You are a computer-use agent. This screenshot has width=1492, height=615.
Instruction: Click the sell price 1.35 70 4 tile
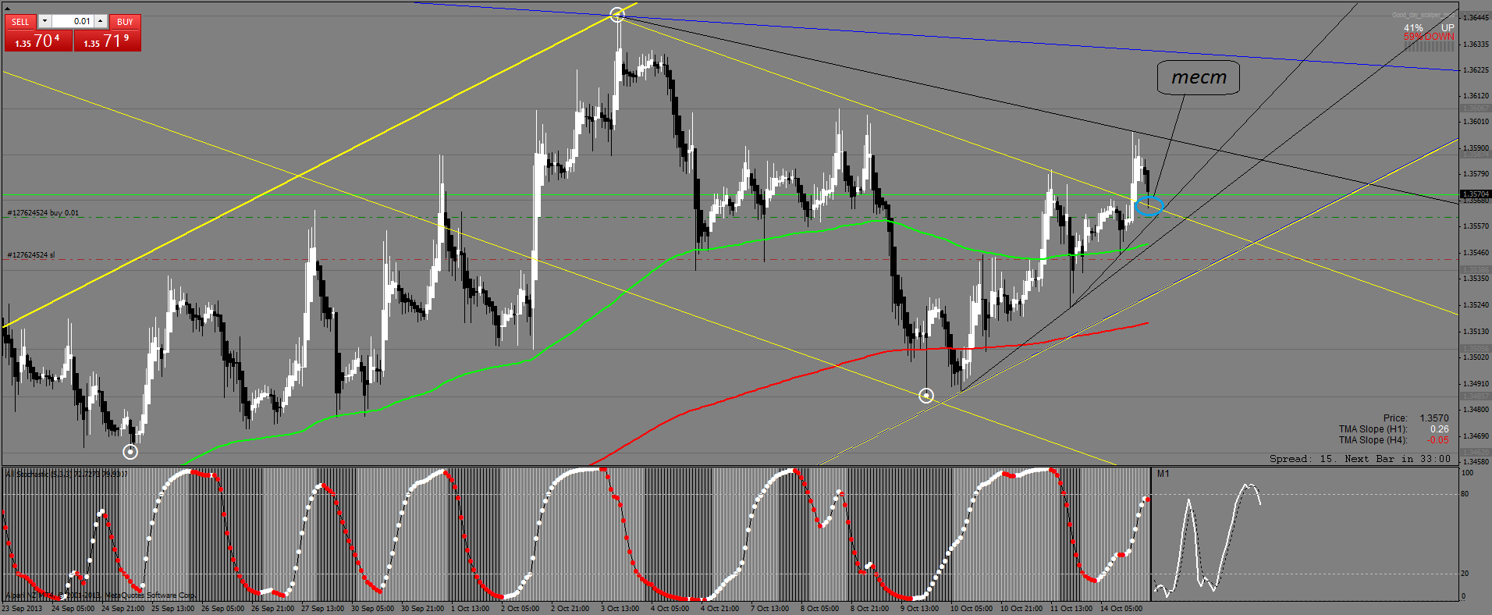pyautogui.click(x=38, y=41)
